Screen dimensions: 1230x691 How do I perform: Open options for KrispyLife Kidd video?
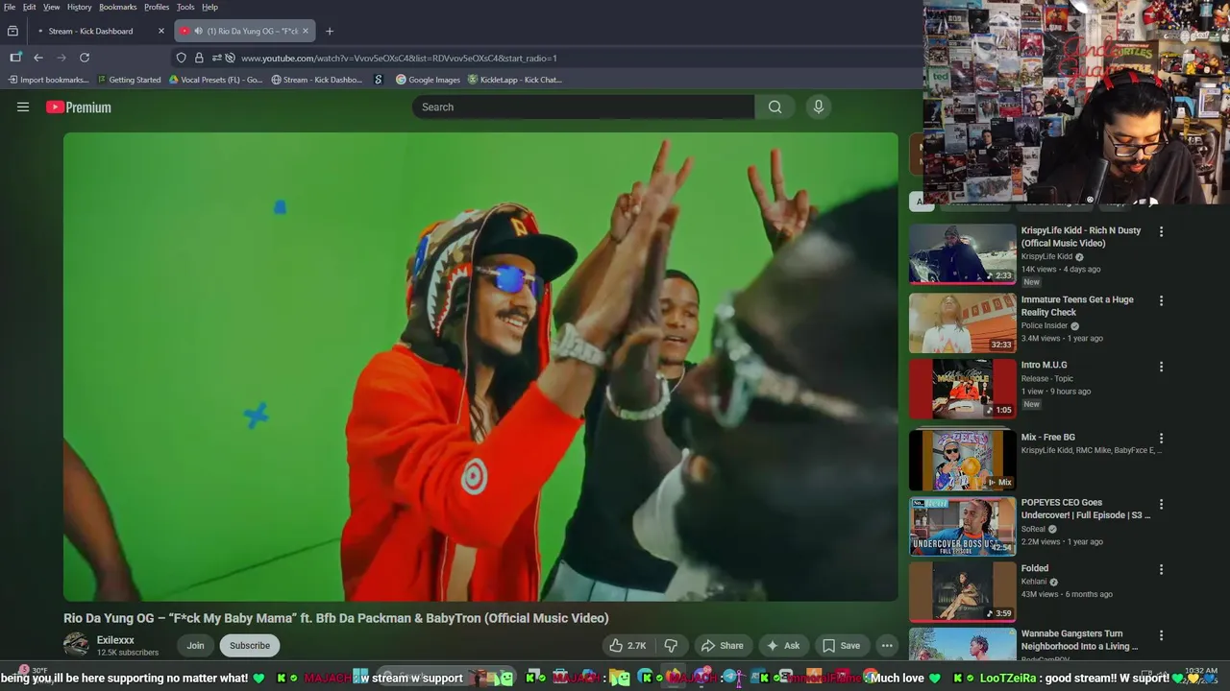[1161, 231]
